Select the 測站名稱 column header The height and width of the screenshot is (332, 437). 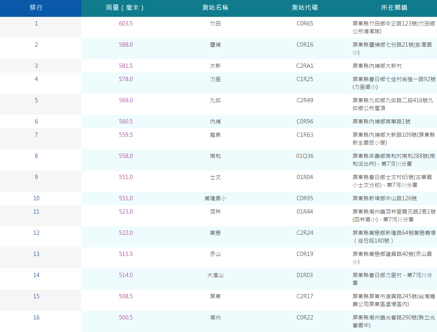[215, 7]
